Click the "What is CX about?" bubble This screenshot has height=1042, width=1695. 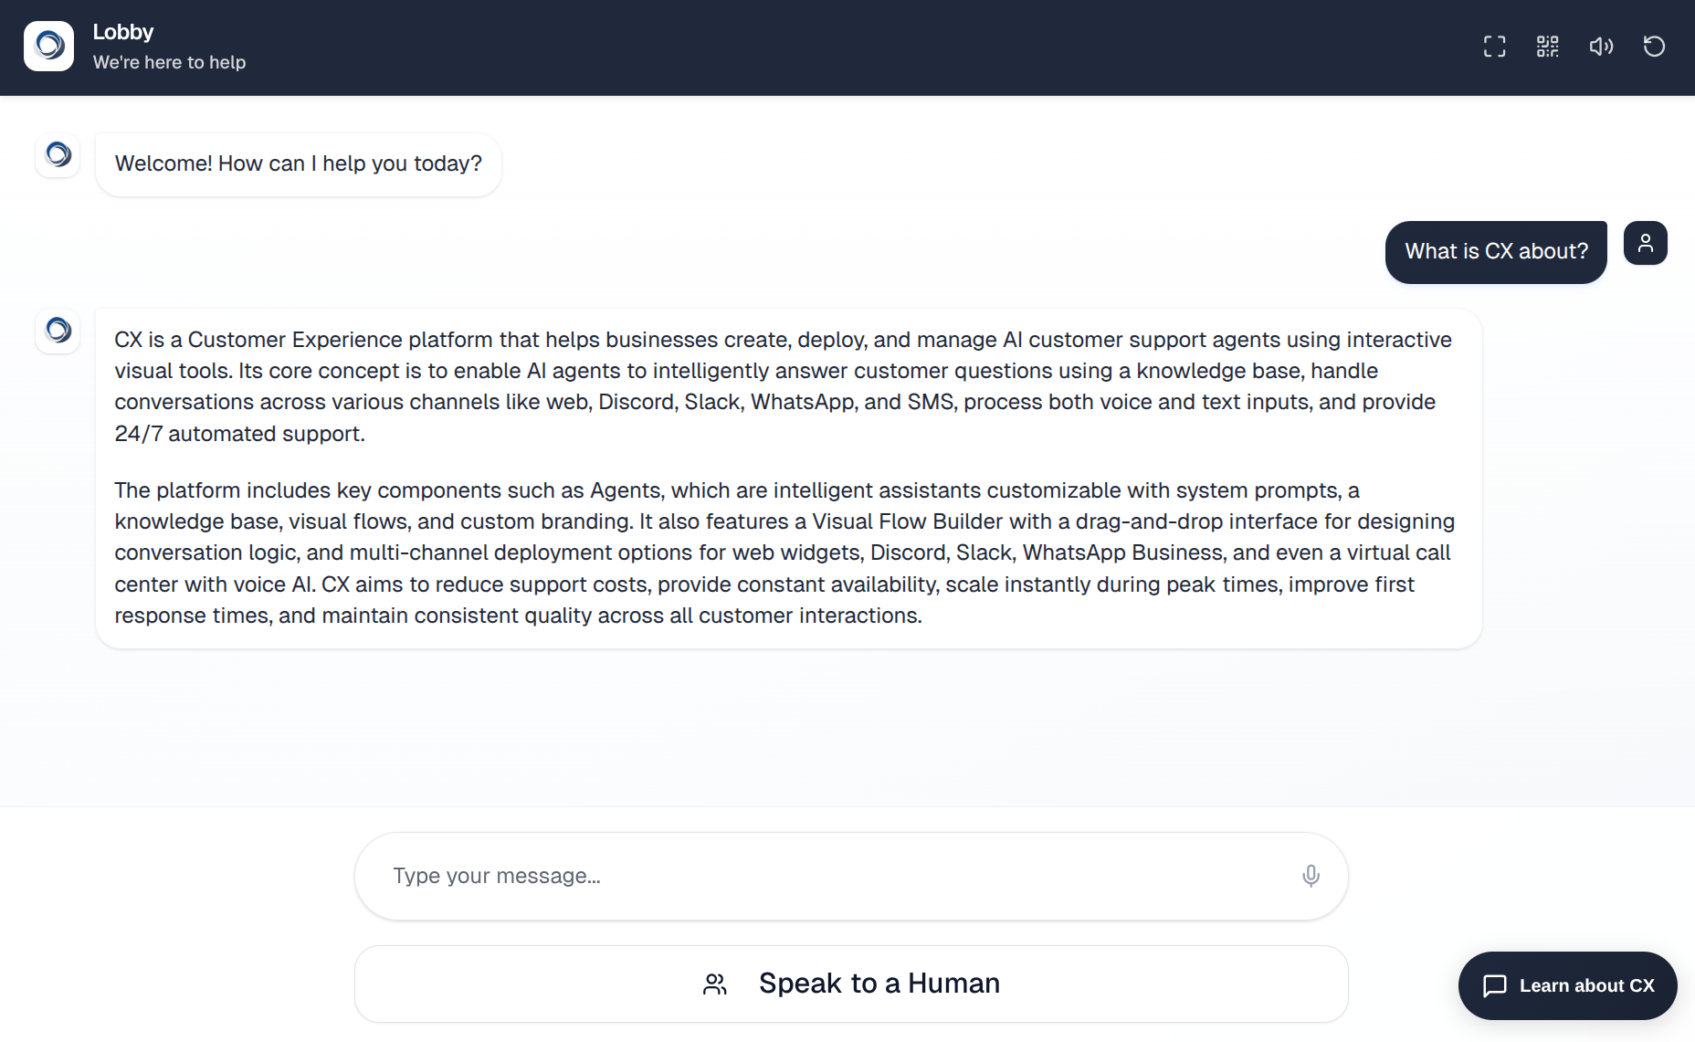pos(1496,252)
